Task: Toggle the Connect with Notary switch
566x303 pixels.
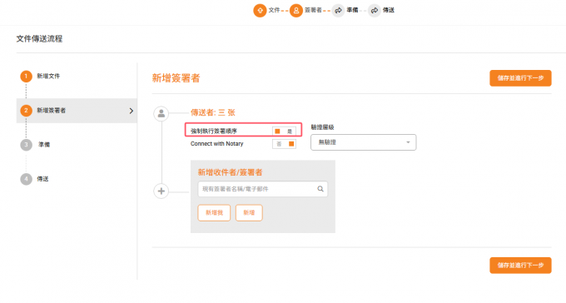Action: 284,144
